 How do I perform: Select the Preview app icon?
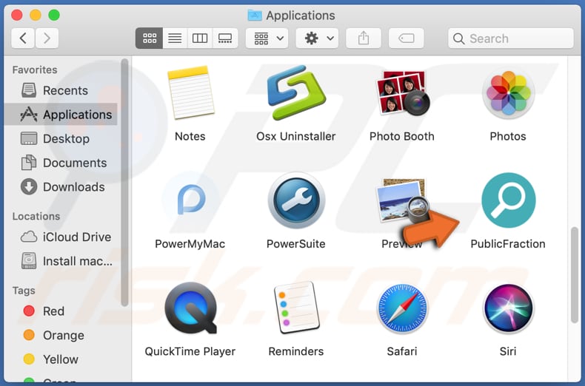(402, 201)
